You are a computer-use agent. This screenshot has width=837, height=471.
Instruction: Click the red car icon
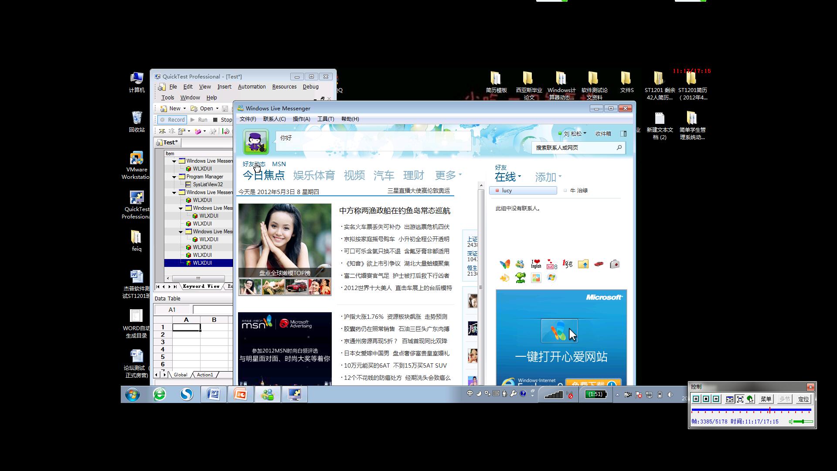(x=599, y=264)
